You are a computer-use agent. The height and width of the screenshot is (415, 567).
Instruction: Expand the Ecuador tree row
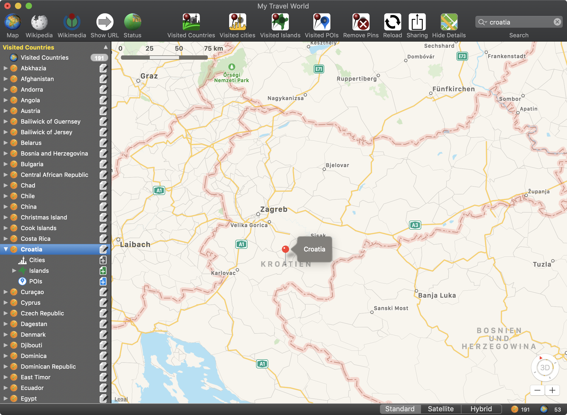(x=6, y=388)
